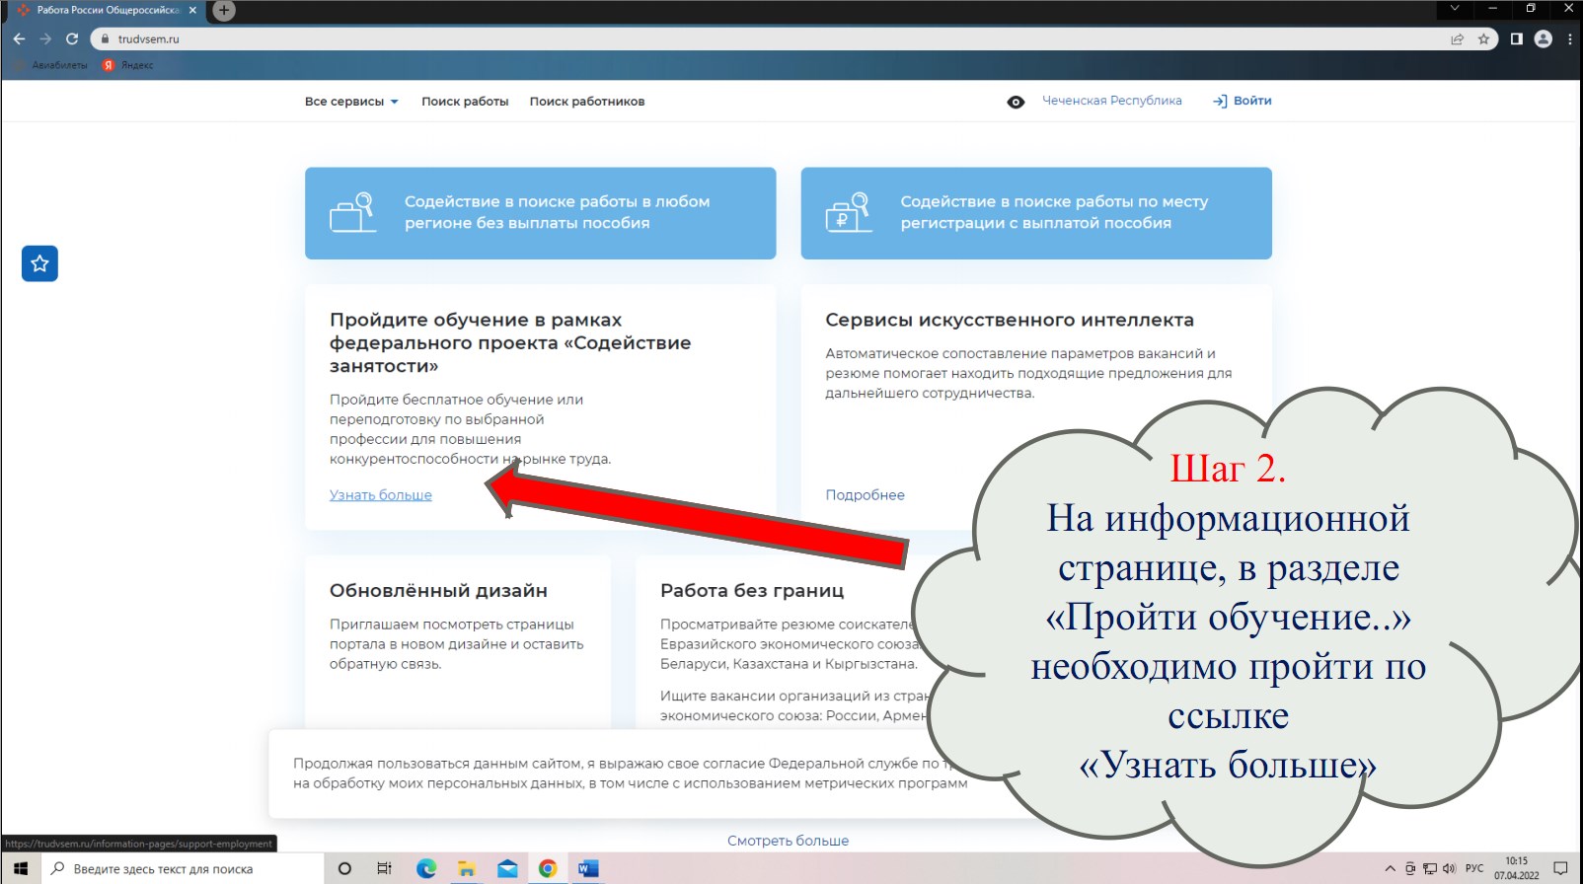The image size is (1583, 884).
Task: Click the "Войти" login button
Action: (x=1243, y=101)
